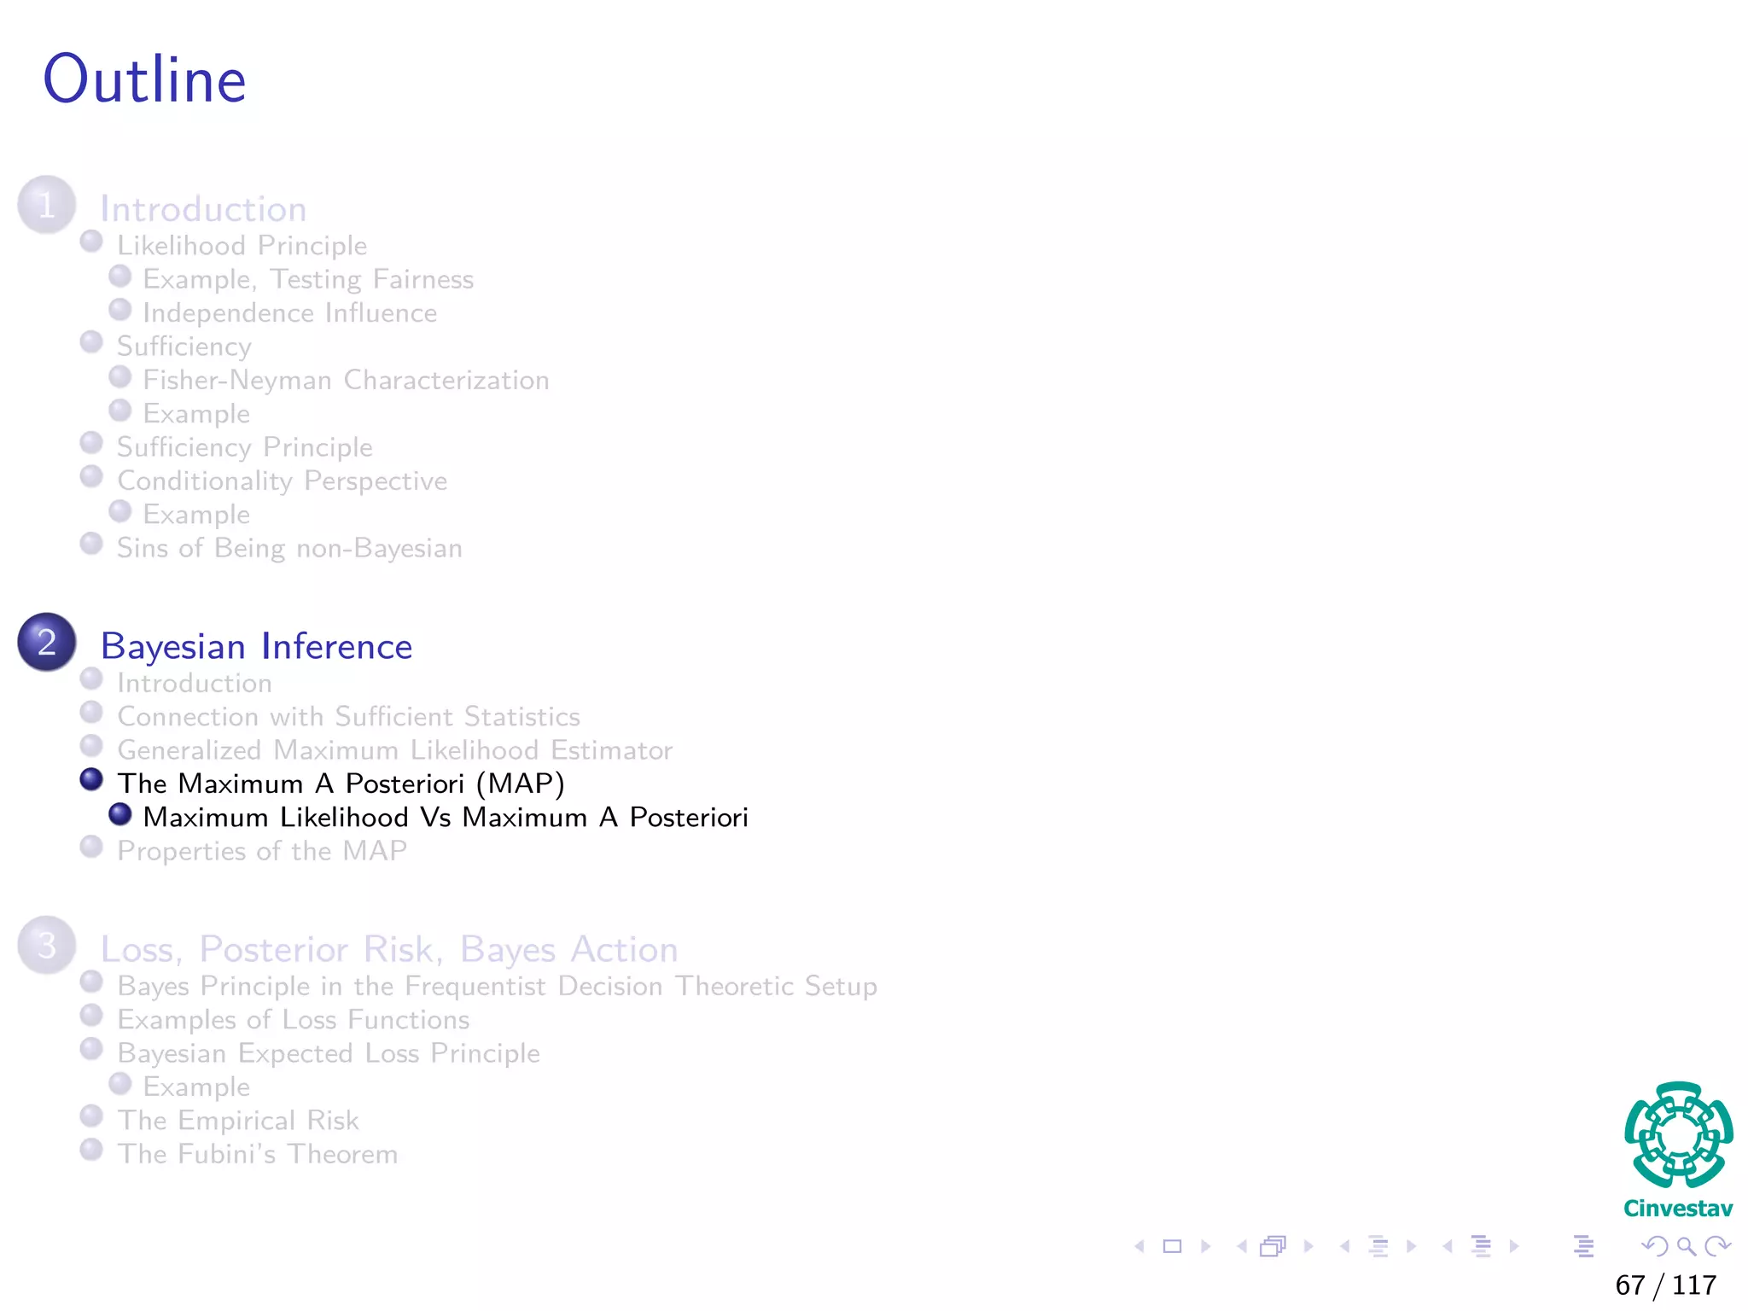The image size is (1748, 1311).
Task: Open the Introduction section heading
Action: click(x=203, y=209)
